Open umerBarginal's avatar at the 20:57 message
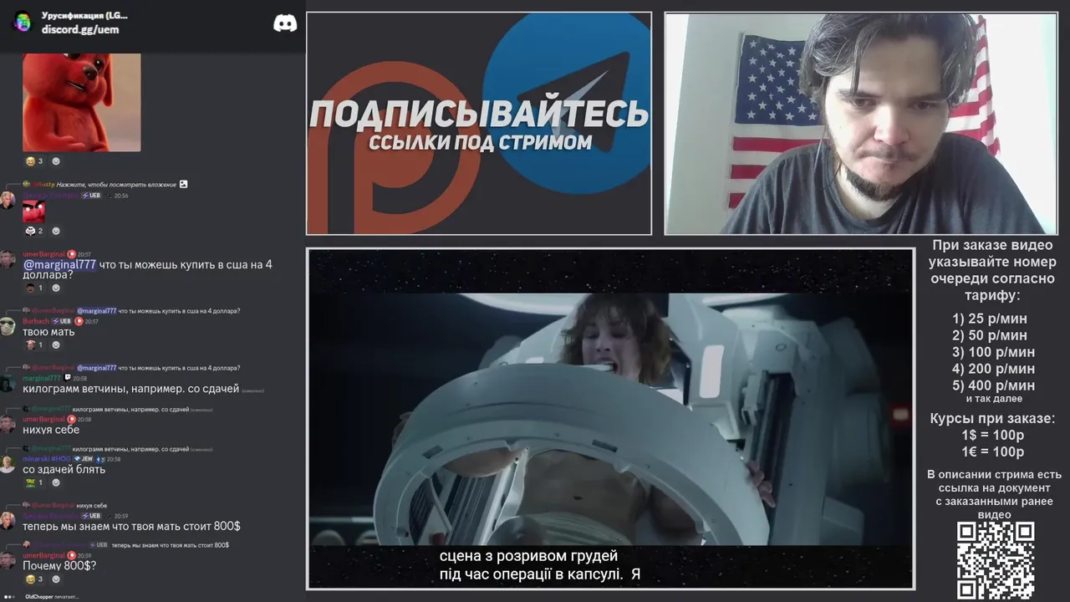The height and width of the screenshot is (602, 1070). click(8, 259)
